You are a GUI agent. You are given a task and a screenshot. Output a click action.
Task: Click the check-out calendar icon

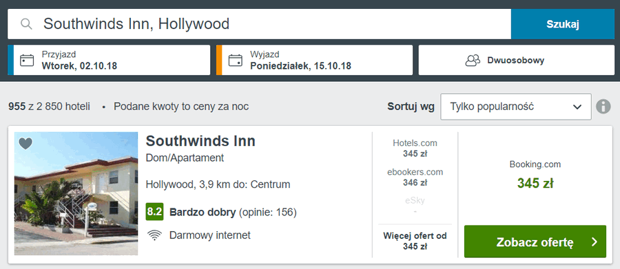pos(236,61)
